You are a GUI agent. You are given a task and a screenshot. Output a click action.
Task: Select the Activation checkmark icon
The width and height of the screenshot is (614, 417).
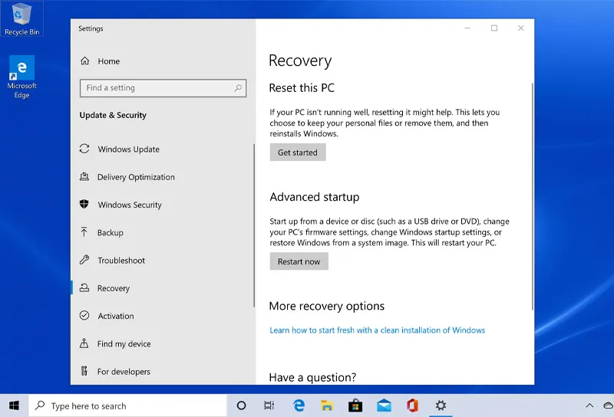point(84,316)
